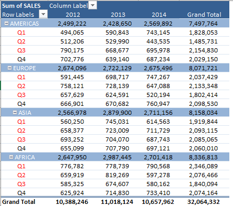
Task: Collapse the EUROPE group
Action: pos(10,68)
